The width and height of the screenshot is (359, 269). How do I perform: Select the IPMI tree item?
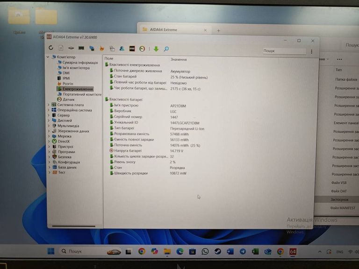pos(64,78)
